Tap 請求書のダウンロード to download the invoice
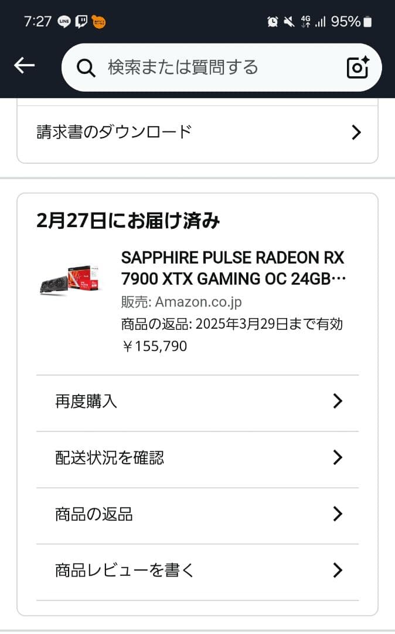 113,132
